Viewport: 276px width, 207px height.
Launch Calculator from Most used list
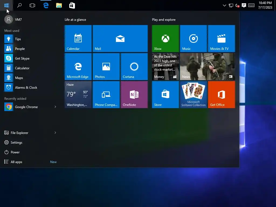[x=30, y=68]
